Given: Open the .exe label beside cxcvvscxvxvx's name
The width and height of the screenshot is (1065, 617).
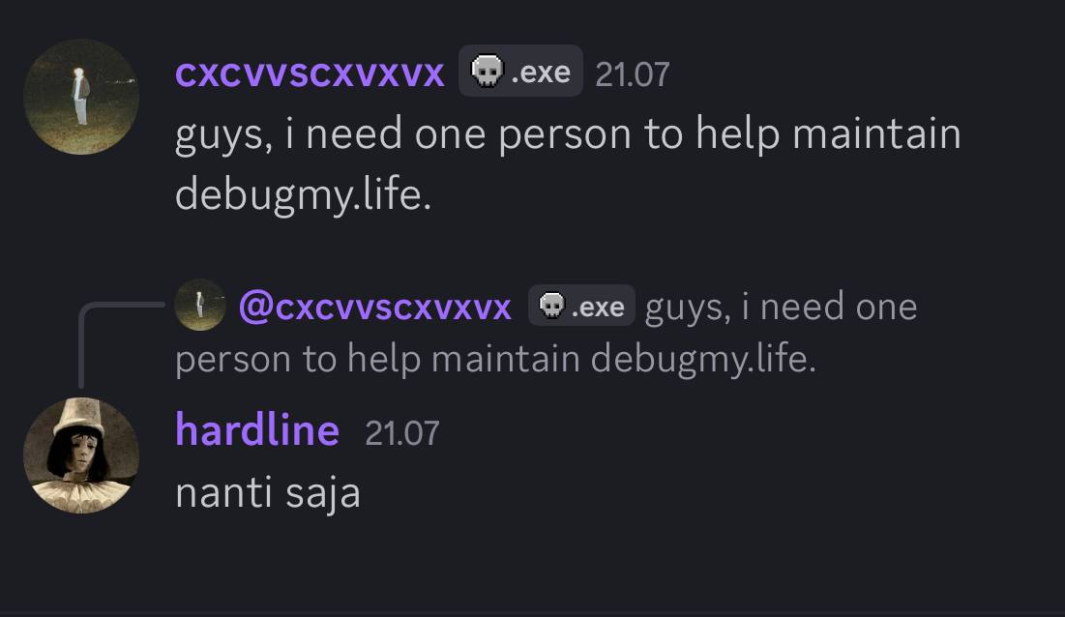Looking at the screenshot, I should (542, 72).
